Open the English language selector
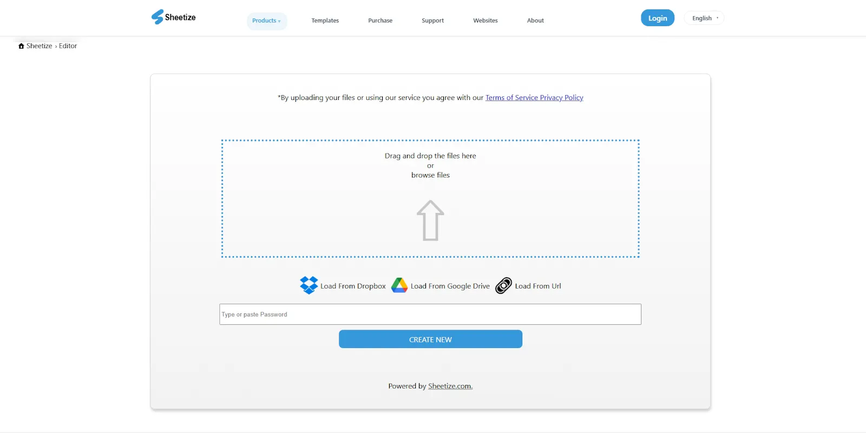The width and height of the screenshot is (866, 433). [x=704, y=18]
